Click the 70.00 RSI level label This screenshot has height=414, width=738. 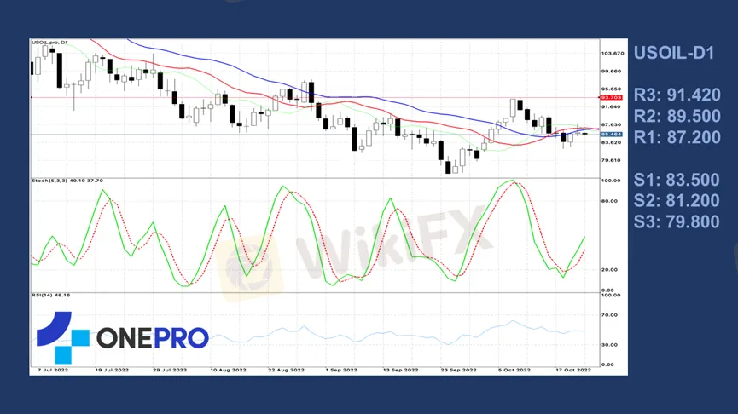click(x=609, y=315)
